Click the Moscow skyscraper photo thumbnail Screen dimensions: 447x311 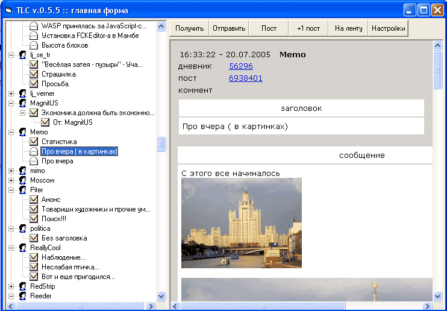(x=242, y=222)
